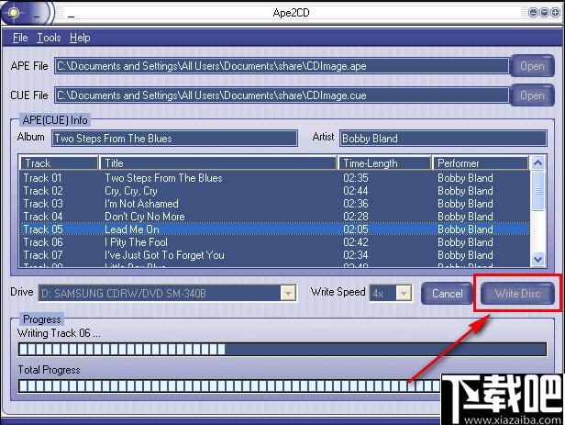Image resolution: width=565 pixels, height=425 pixels.
Task: Click the Write Disc button
Action: pos(518,294)
